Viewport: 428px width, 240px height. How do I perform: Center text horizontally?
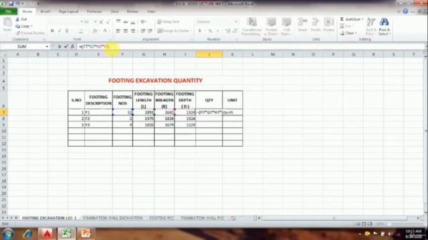(126, 31)
